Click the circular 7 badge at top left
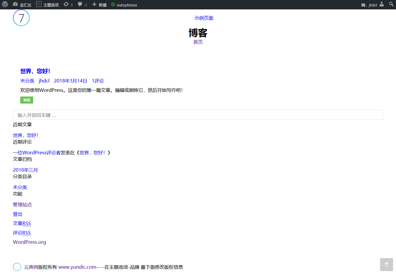This screenshot has width=396, height=274. point(21,18)
